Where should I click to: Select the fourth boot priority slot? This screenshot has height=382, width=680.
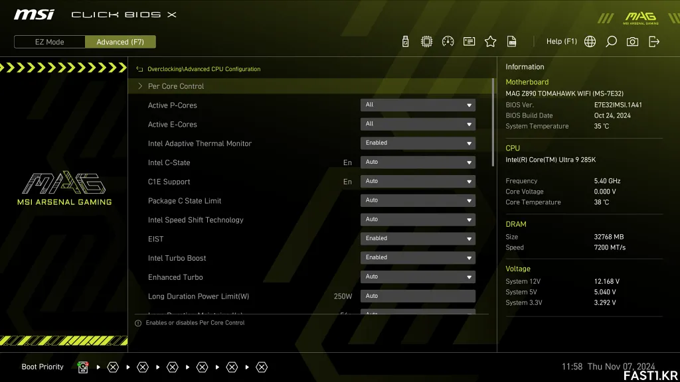pyautogui.click(x=173, y=367)
